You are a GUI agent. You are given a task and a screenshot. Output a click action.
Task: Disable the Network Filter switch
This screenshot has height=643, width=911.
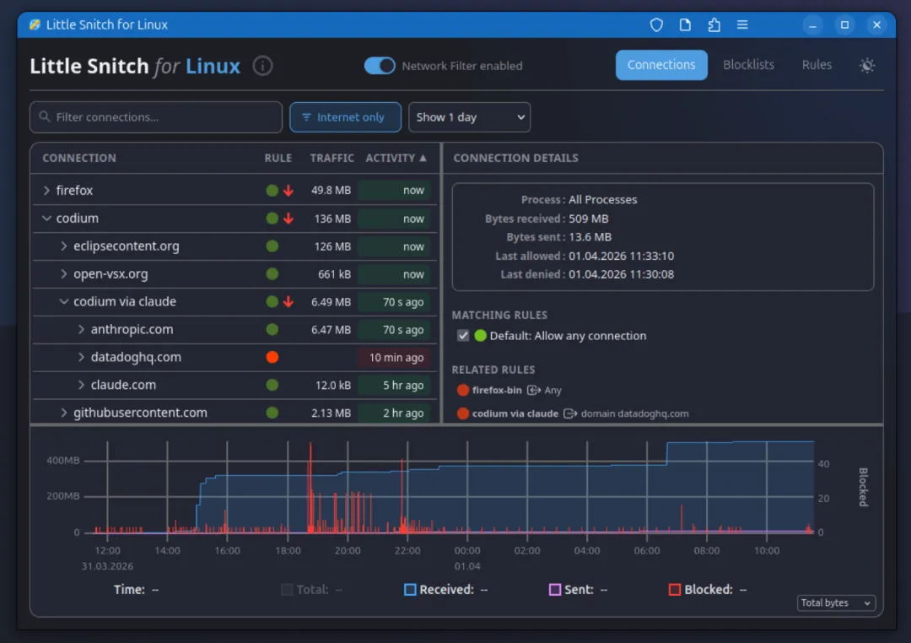click(x=380, y=66)
